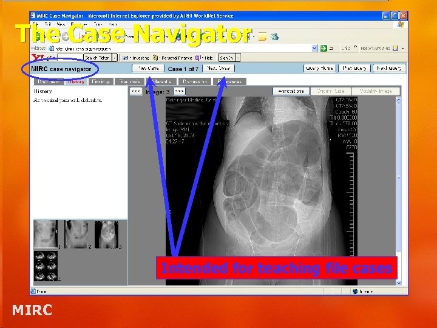Select thumbnail image 3

point(106,234)
